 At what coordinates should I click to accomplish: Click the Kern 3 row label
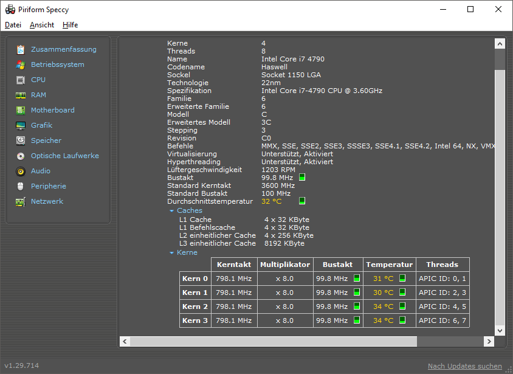click(x=195, y=320)
